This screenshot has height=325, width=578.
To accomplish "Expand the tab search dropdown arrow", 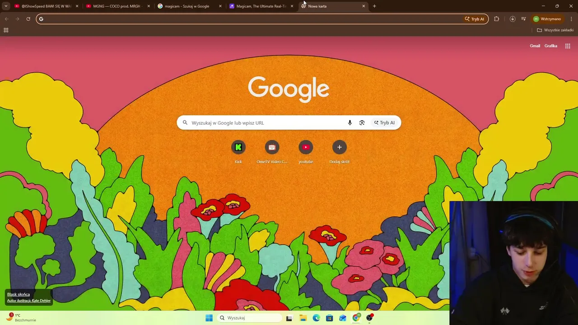I will [6, 6].
